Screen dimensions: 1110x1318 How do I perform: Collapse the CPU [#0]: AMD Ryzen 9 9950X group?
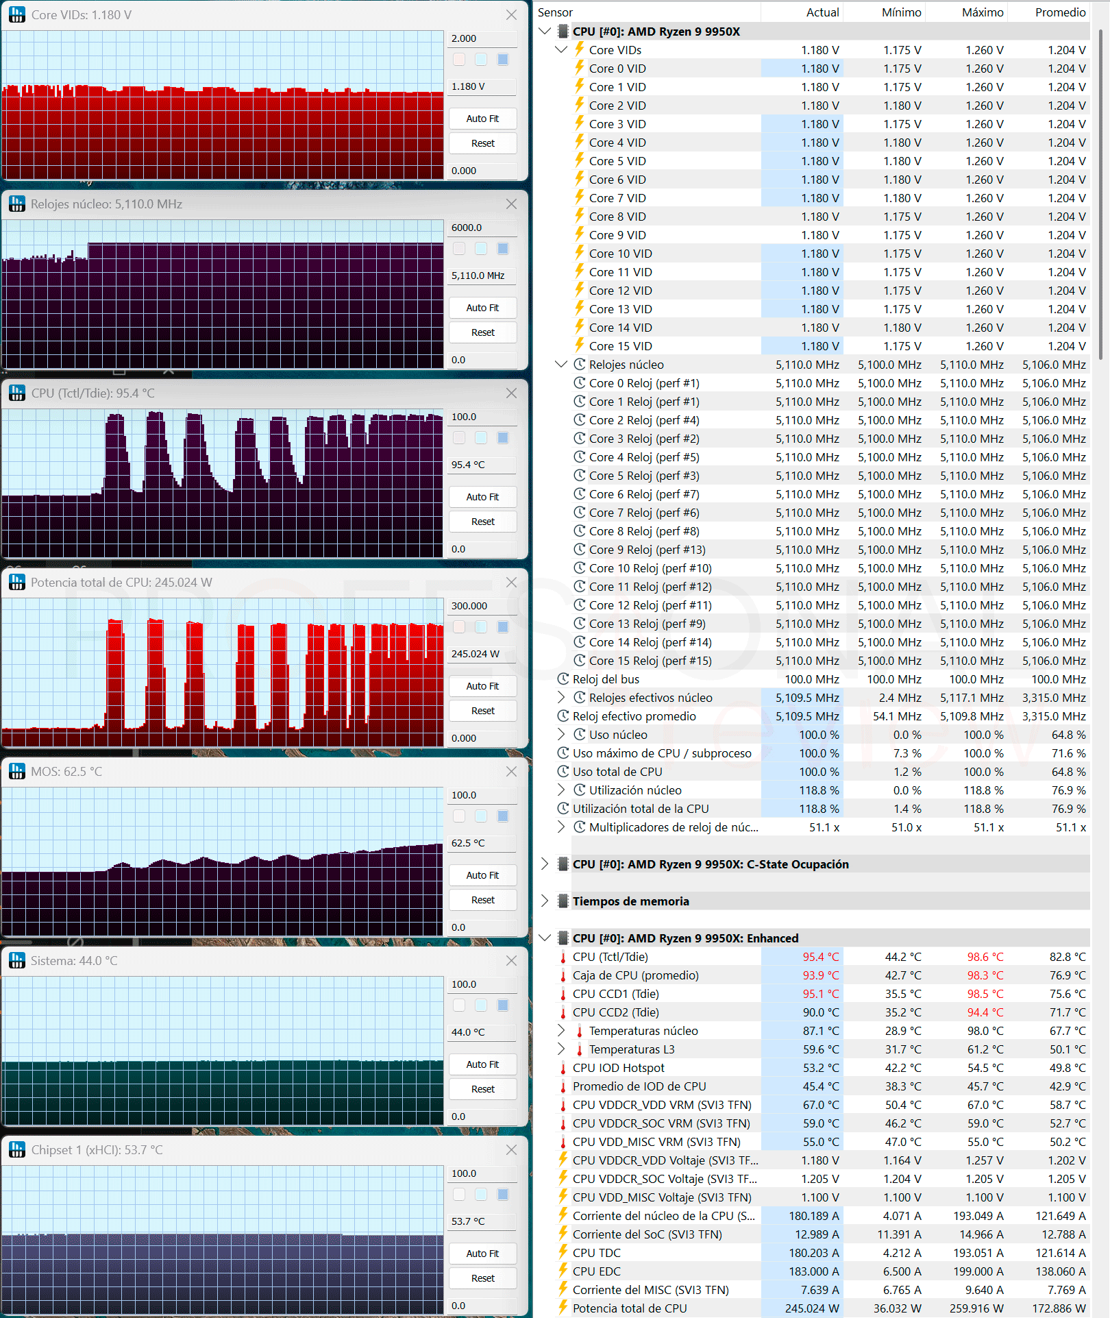[545, 31]
